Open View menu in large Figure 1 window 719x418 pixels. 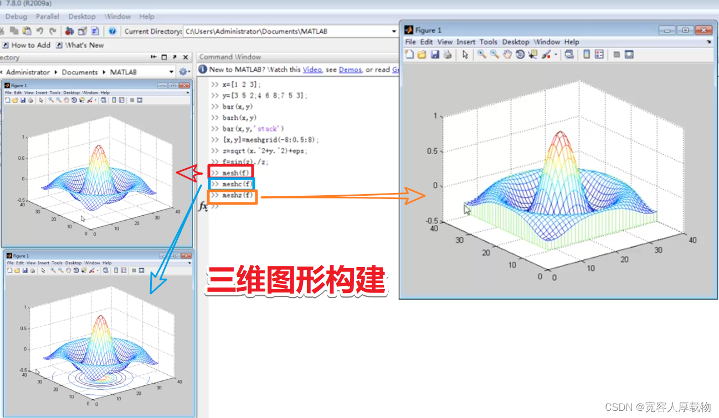tap(445, 41)
